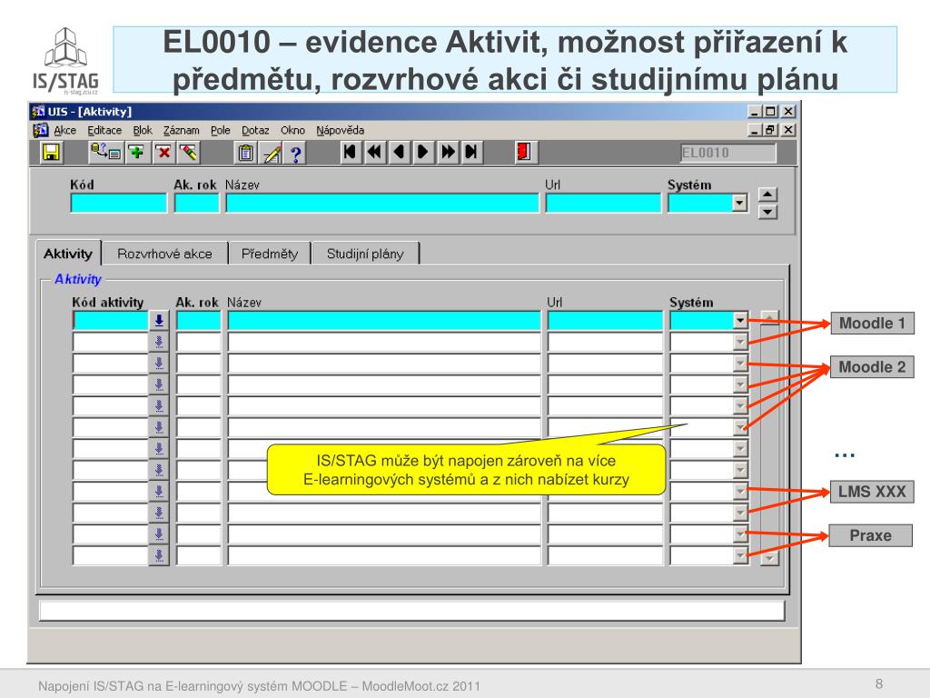Expand Systém dropdown in second activity row
The image size is (930, 698).
coord(739,342)
